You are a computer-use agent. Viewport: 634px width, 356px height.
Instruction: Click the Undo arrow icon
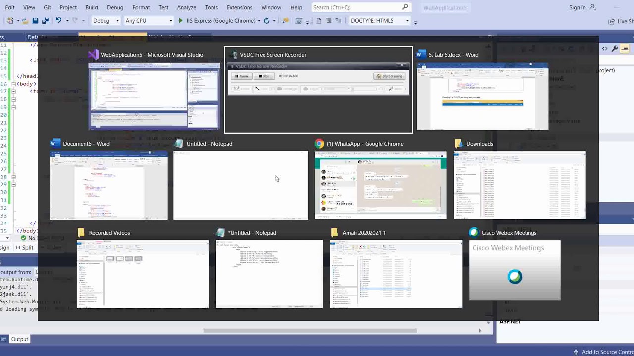pos(58,21)
